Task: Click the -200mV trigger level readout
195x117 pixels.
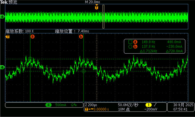Action: (x=151, y=110)
